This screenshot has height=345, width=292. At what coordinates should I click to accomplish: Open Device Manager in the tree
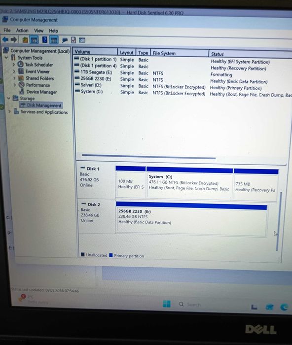click(41, 92)
